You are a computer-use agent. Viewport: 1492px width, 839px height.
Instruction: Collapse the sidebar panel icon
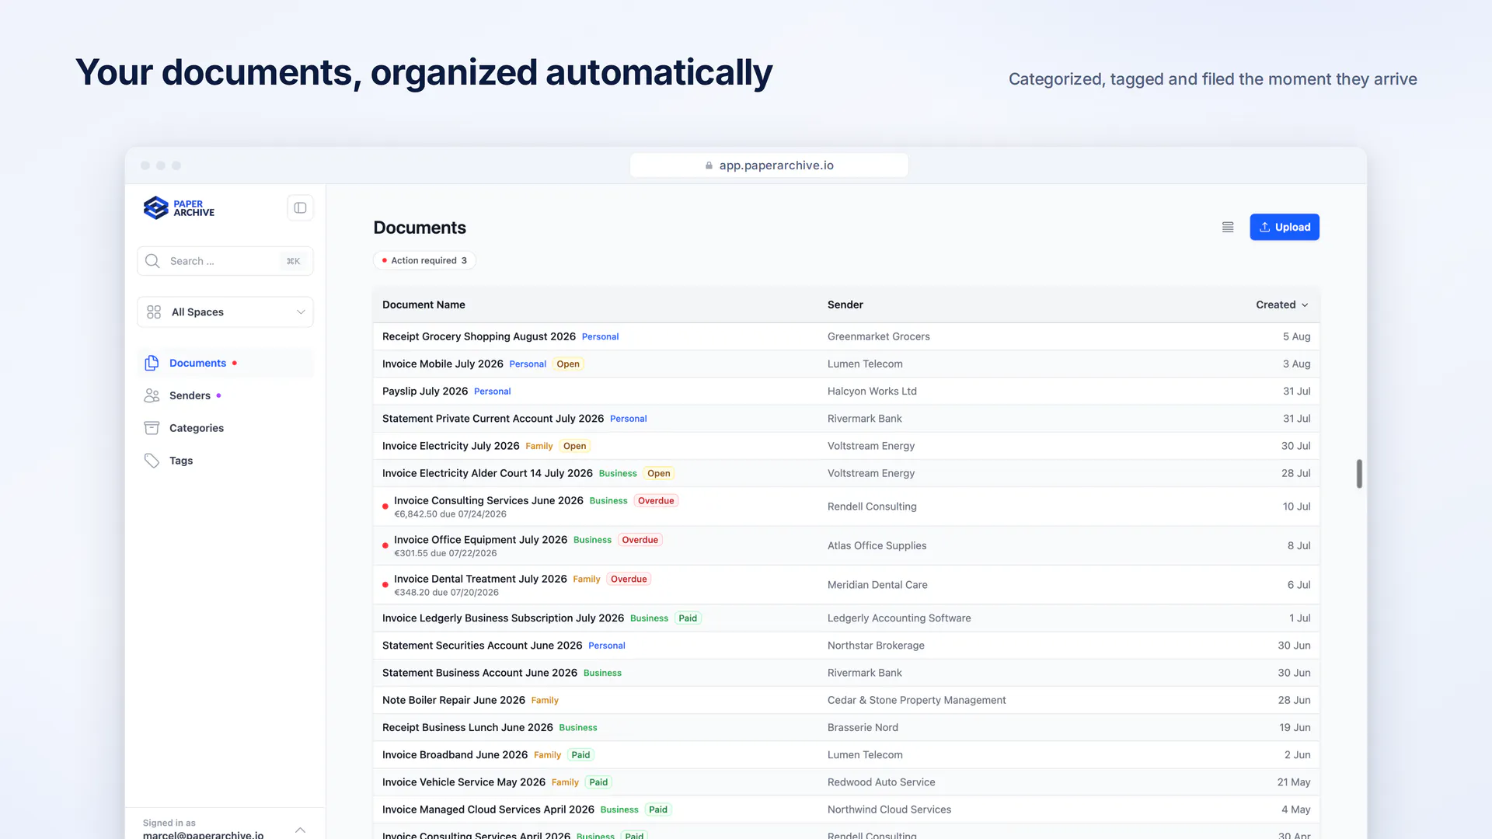point(300,208)
